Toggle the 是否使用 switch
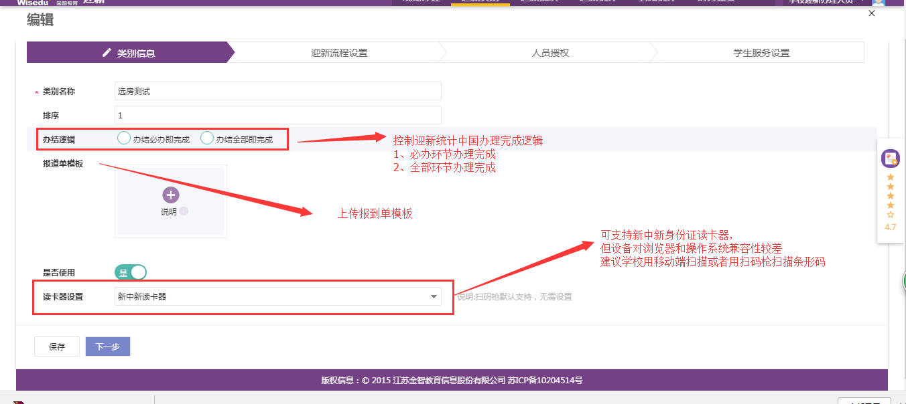Image resolution: width=906 pixels, height=404 pixels. click(x=131, y=272)
